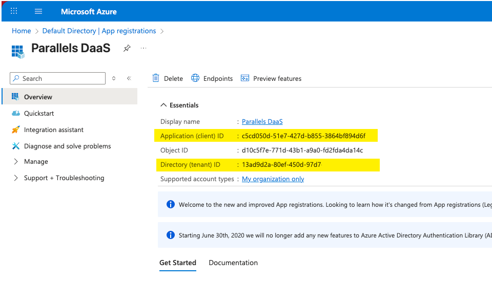Viewport: 492px width, 303px height.
Task: Open Endpoints from the toolbar
Action: (212, 78)
